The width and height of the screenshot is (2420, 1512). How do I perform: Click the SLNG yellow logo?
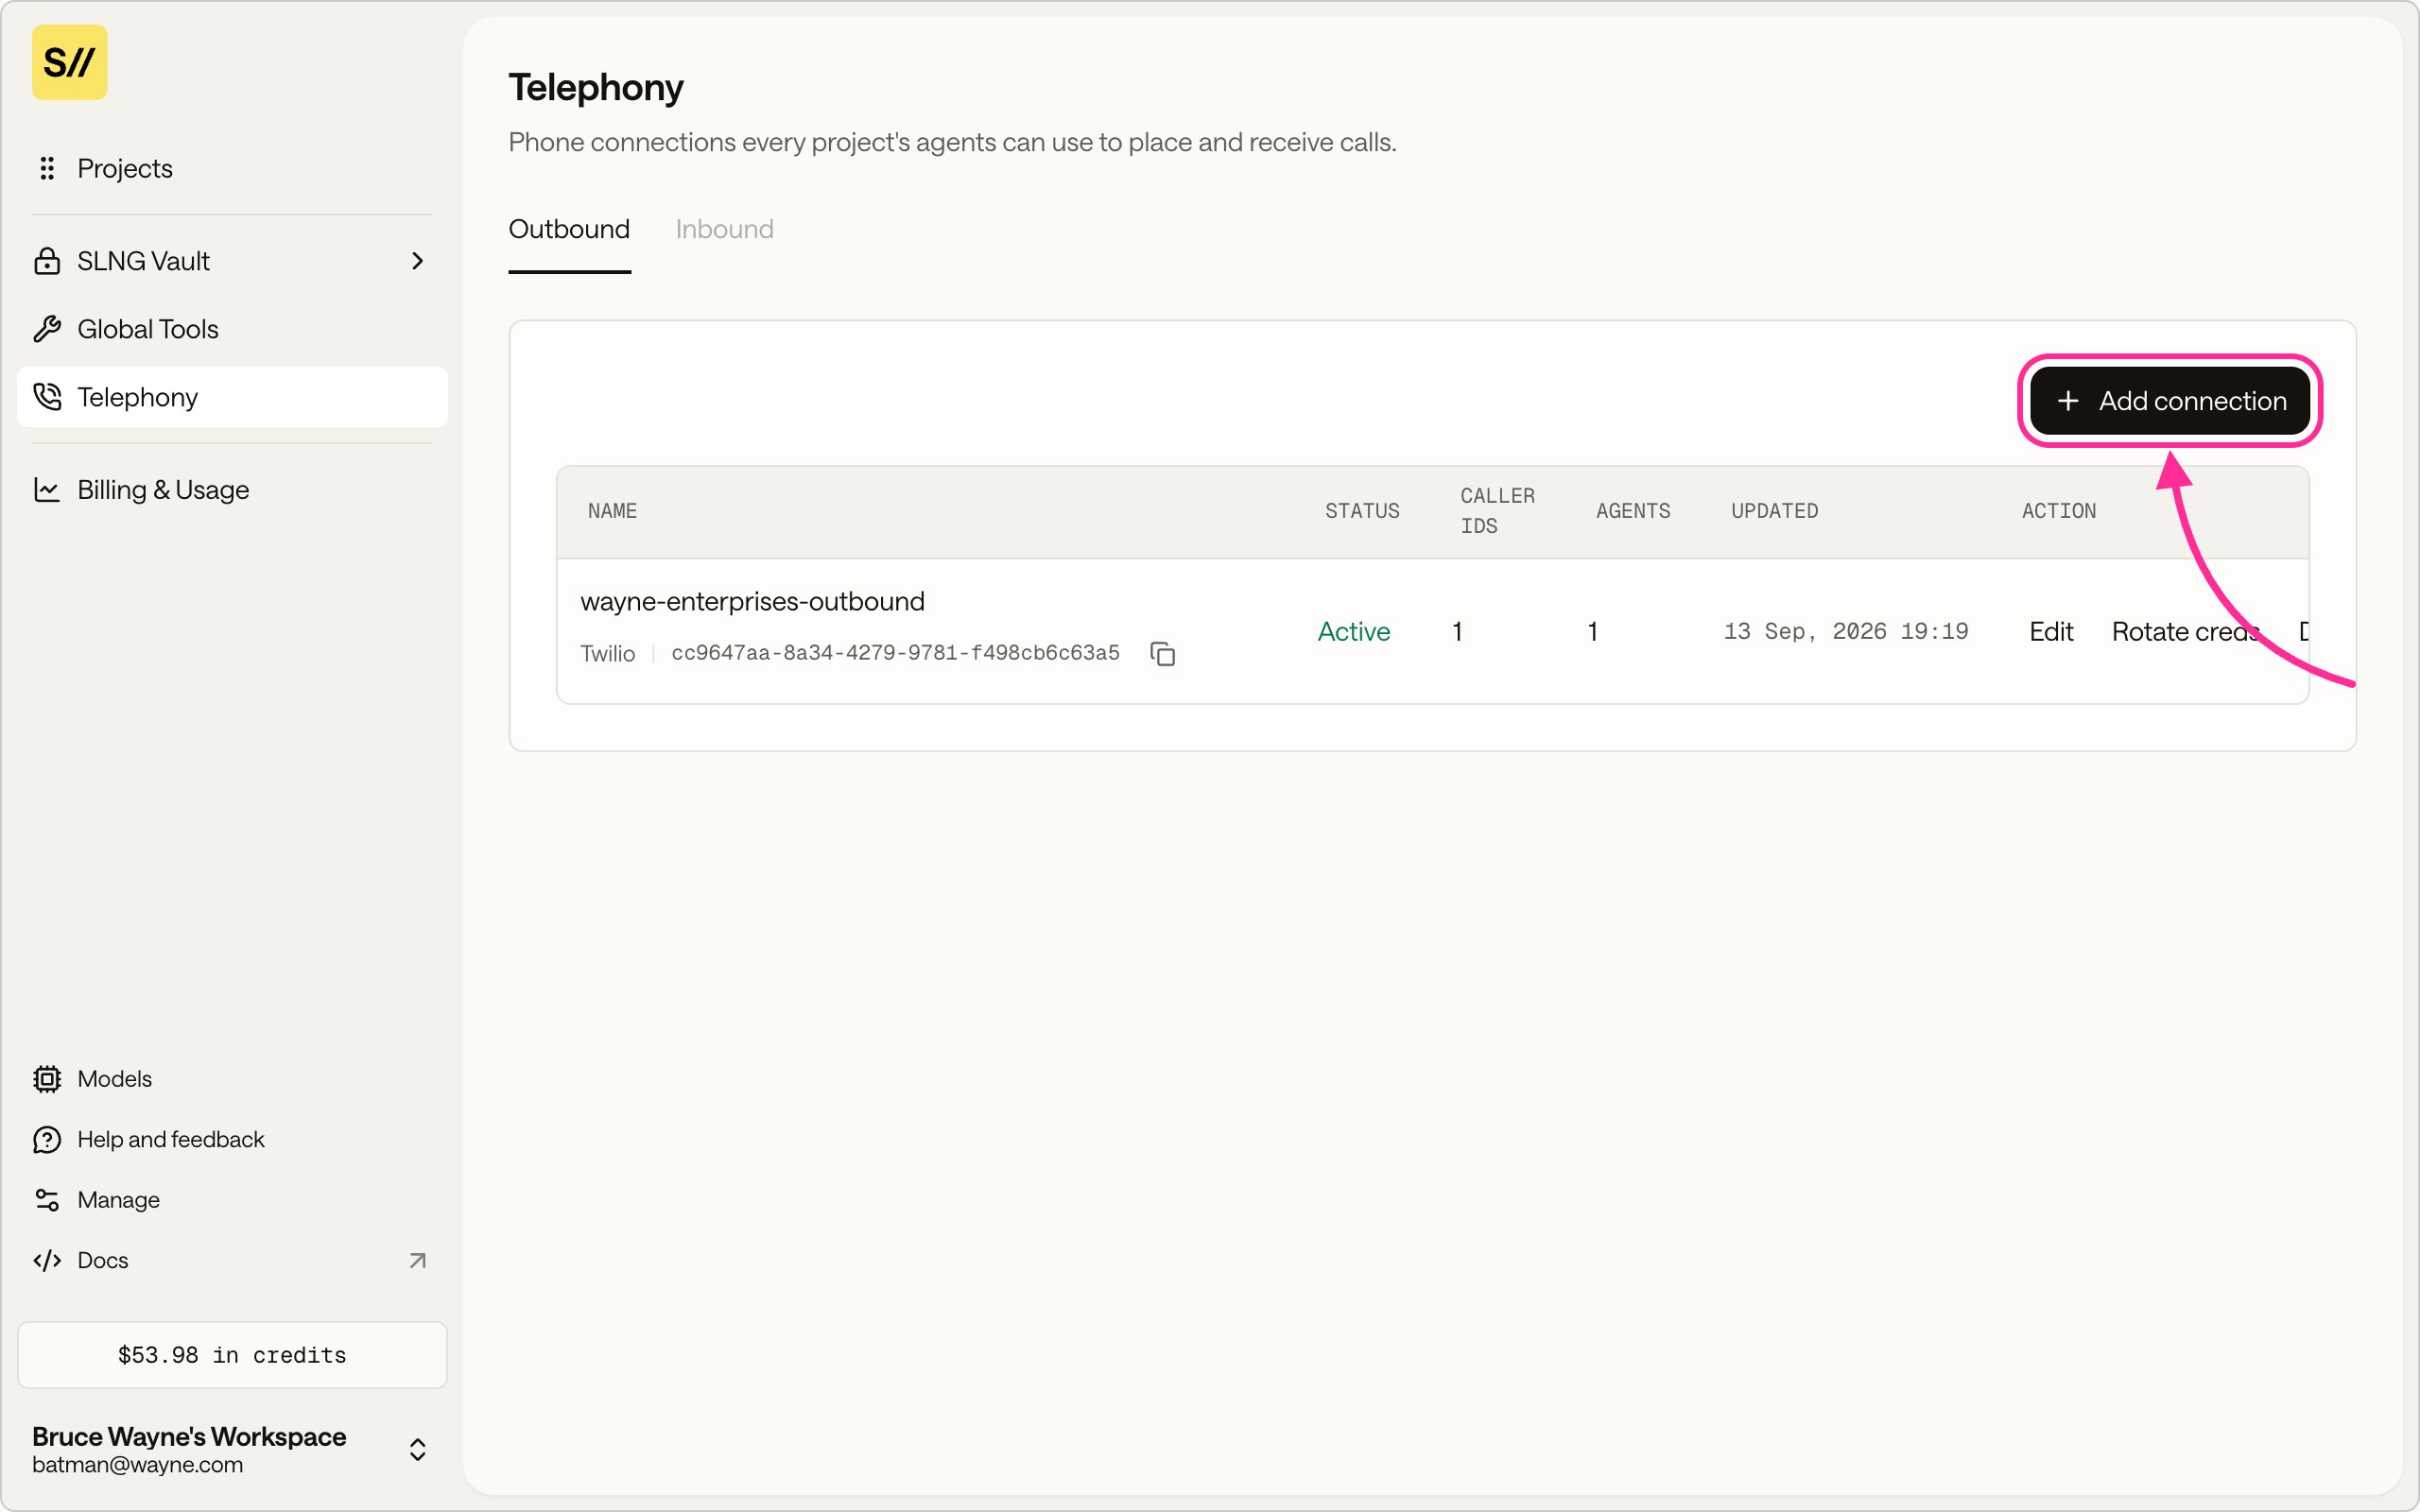[x=69, y=62]
